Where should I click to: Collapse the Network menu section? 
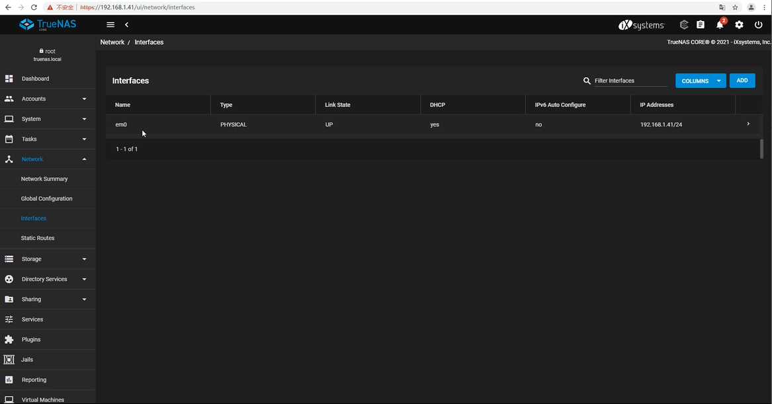(x=84, y=159)
